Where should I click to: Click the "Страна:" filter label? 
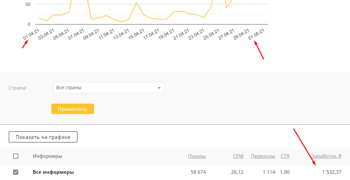(x=17, y=88)
